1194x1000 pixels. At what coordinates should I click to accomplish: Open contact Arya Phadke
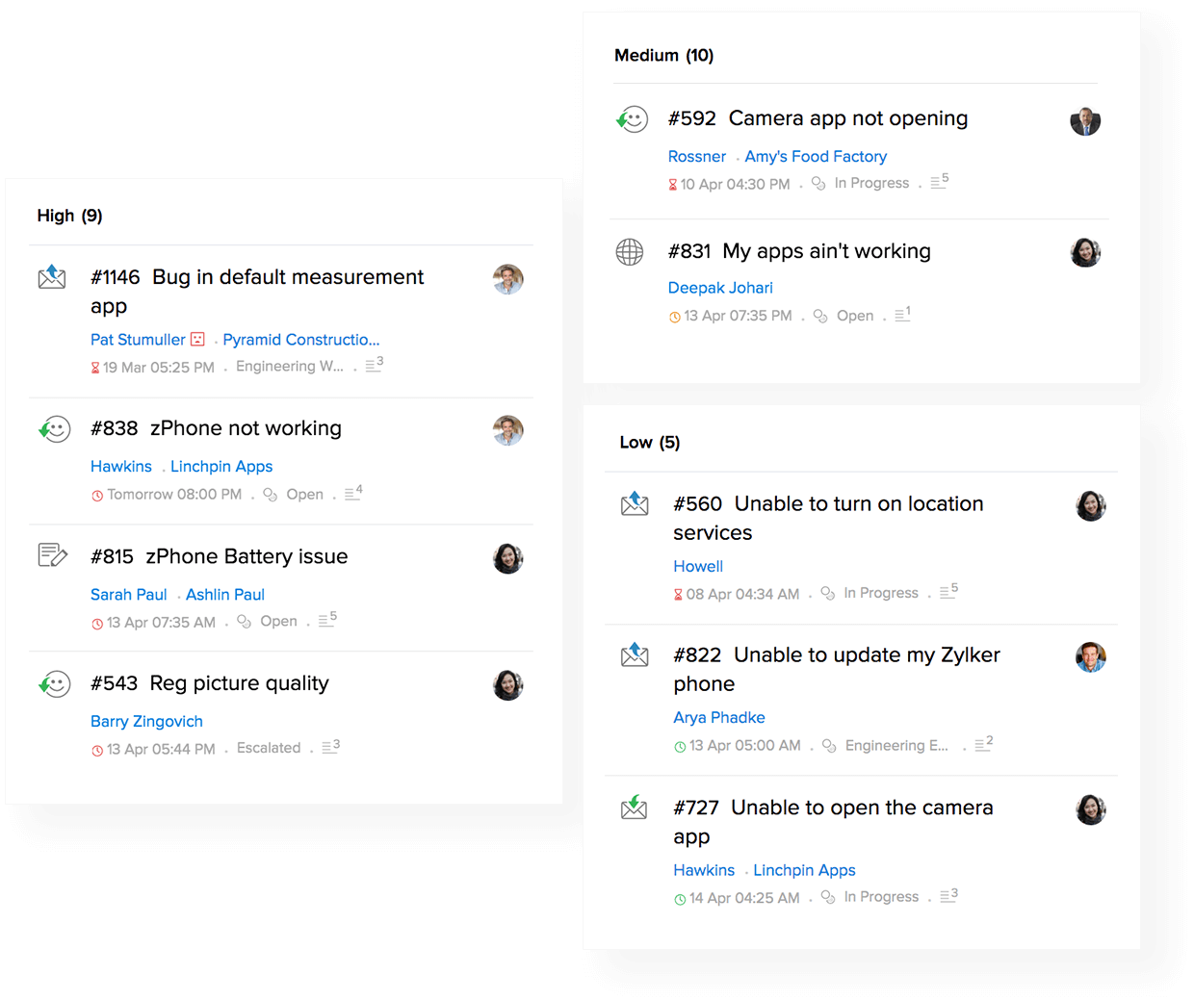(x=719, y=718)
